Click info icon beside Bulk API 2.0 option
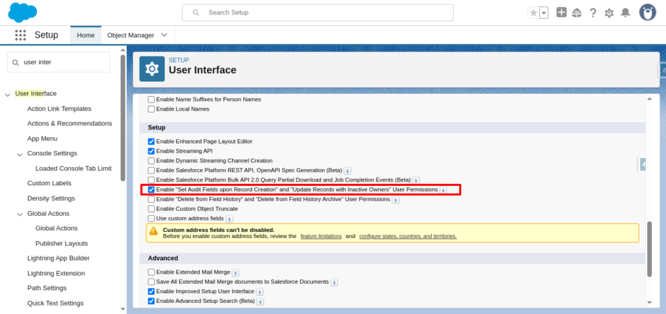 (416, 180)
